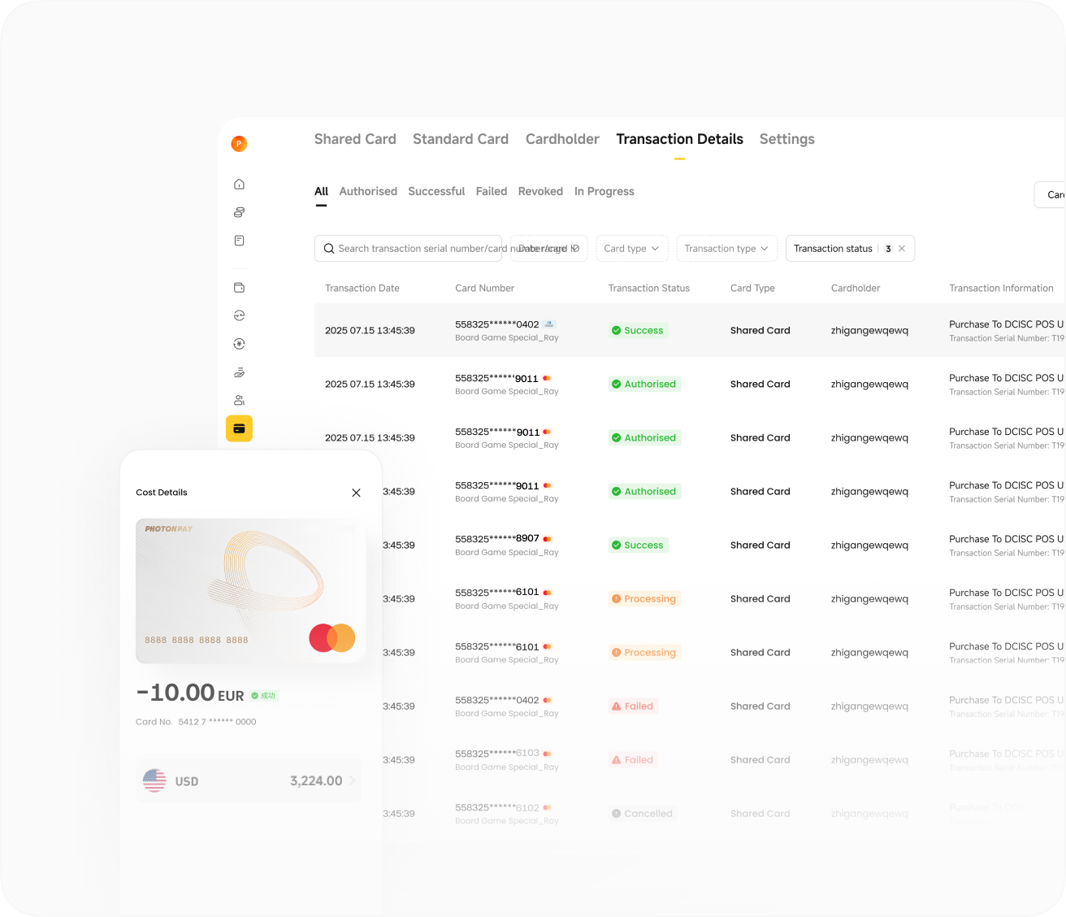Click the Card Number column header
Screen dimensions: 1066x917
tap(485, 288)
